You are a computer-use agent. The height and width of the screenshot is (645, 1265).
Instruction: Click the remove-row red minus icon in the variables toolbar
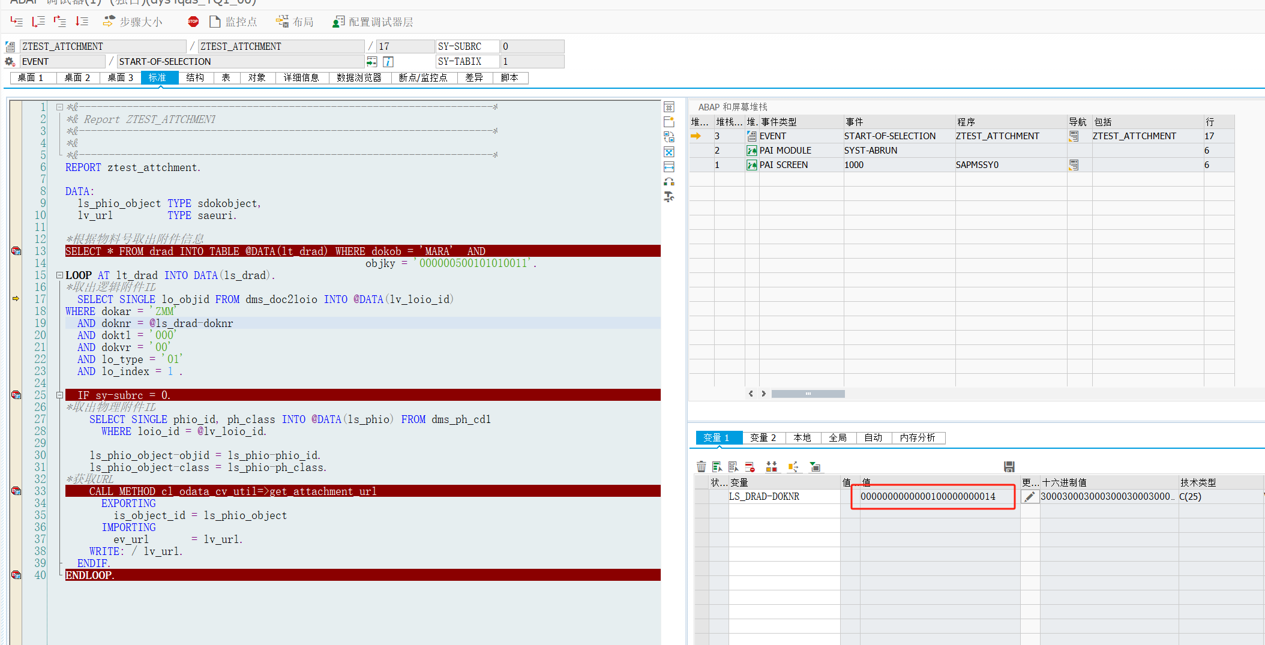tap(750, 466)
